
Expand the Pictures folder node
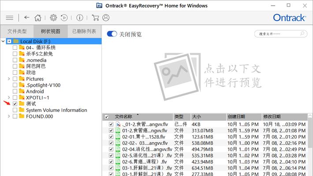9,79
